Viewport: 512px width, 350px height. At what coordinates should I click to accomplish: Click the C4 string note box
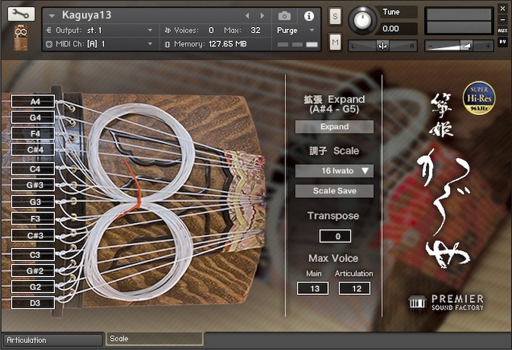pos(33,169)
